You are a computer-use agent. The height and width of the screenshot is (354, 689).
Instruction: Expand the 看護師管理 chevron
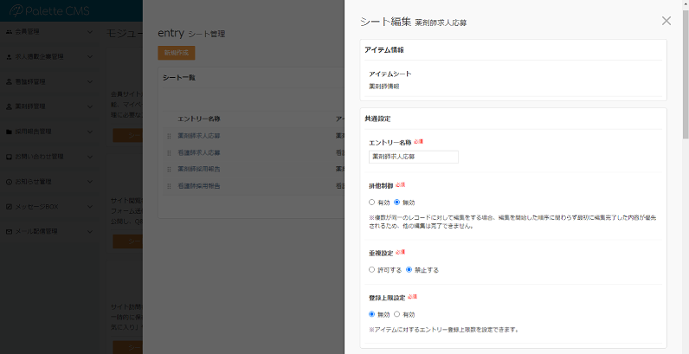pyautogui.click(x=90, y=81)
